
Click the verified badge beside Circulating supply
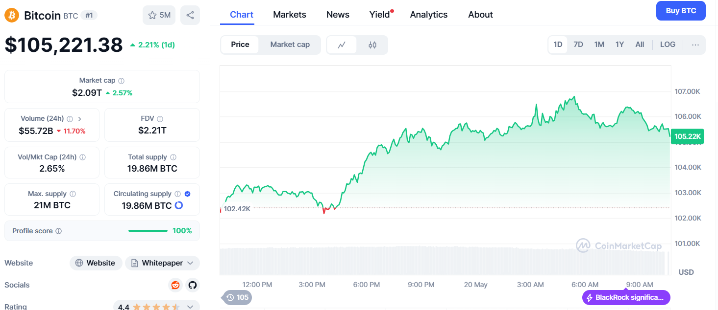(x=187, y=194)
